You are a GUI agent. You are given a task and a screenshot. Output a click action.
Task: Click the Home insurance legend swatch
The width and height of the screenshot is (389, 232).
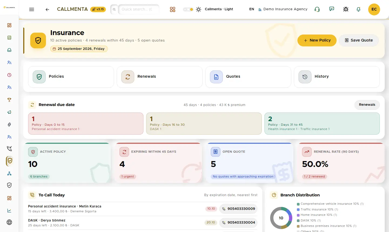point(298,215)
